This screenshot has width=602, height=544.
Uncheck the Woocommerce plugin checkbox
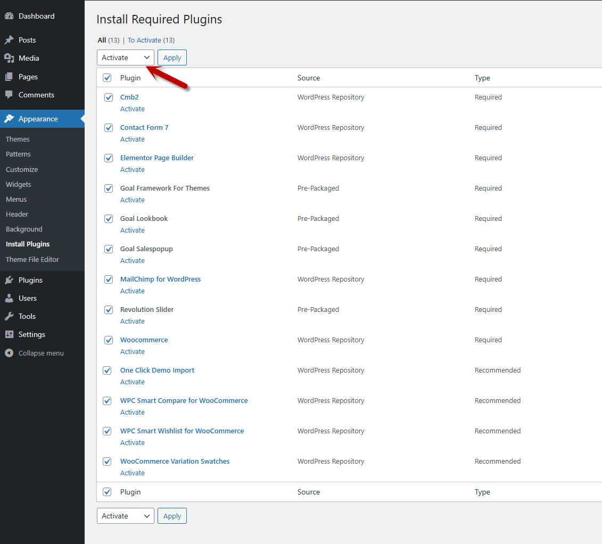(109, 340)
